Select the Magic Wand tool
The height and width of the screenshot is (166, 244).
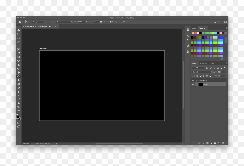click(18, 42)
